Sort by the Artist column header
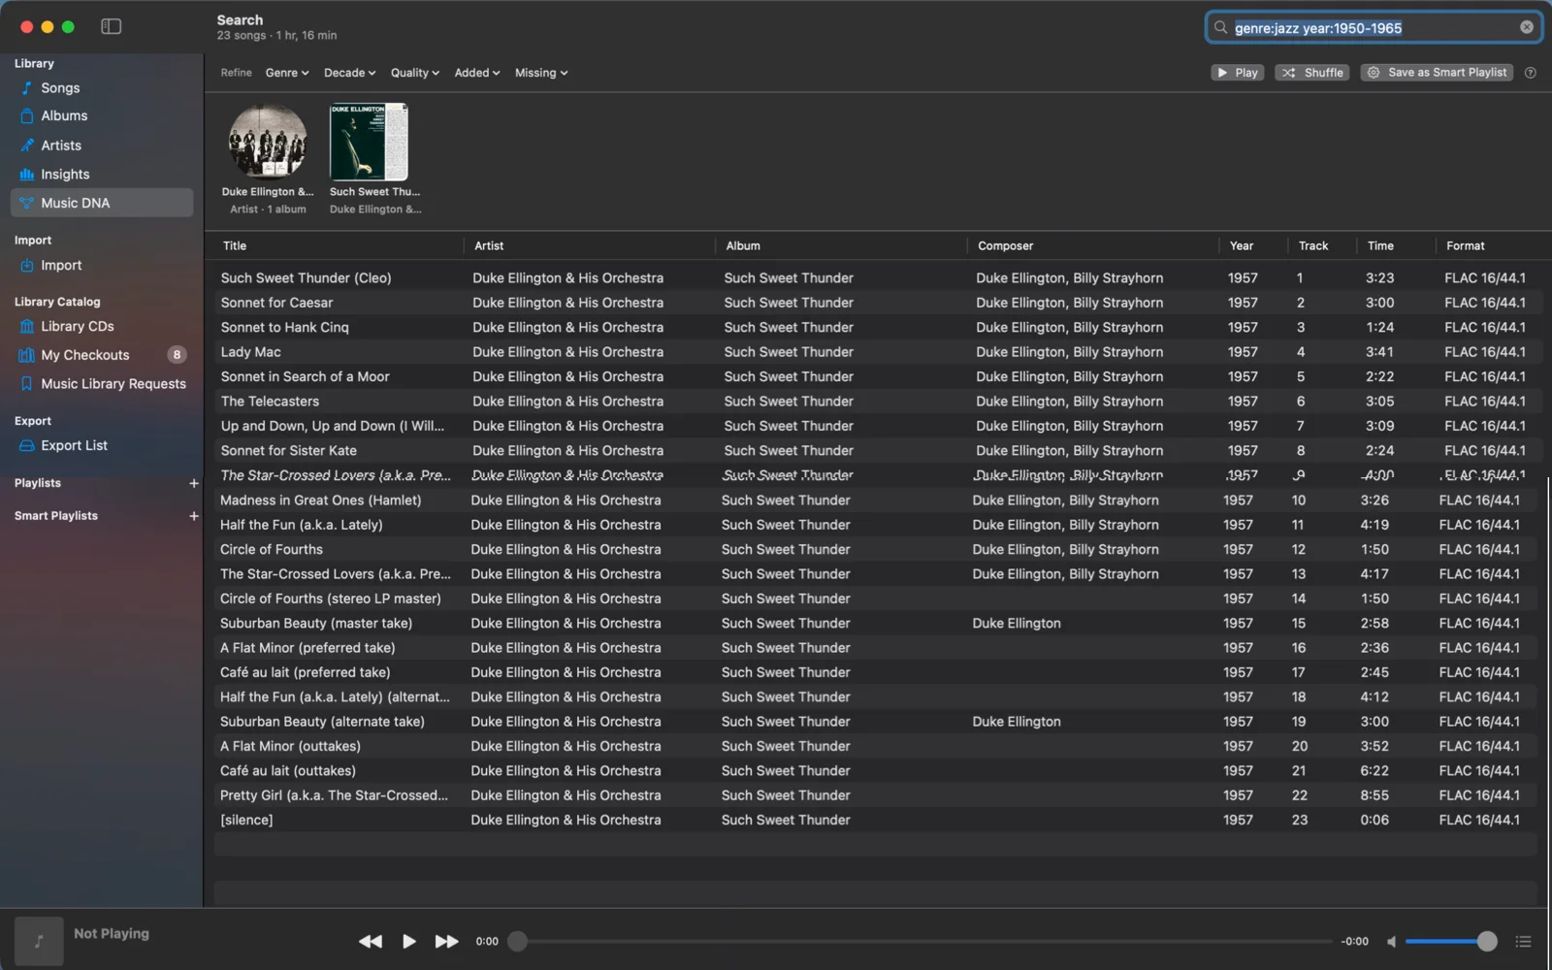Viewport: 1552px width, 970px height. (489, 246)
